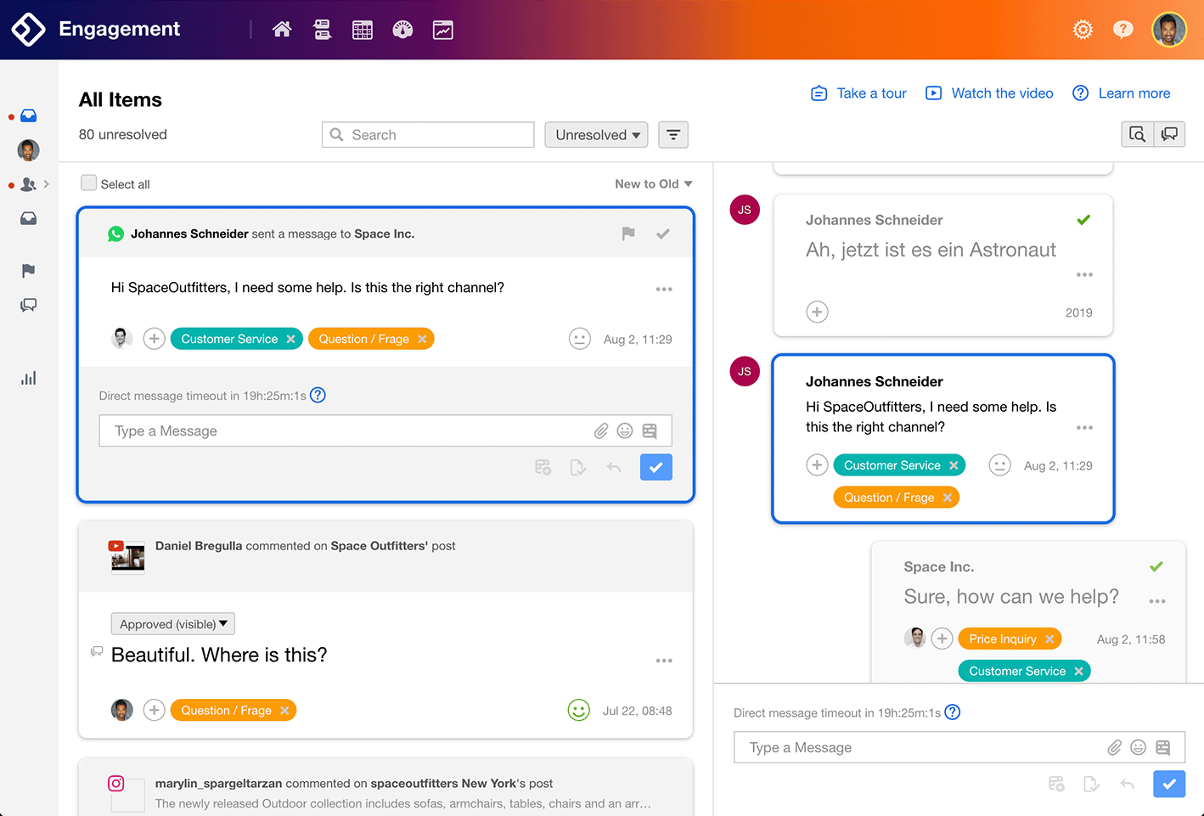
Task: Tick the Select all checkbox
Action: click(88, 183)
